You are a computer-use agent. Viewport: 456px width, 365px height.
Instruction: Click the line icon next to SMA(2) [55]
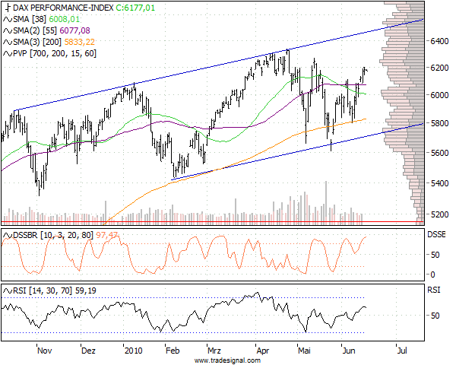coord(8,30)
